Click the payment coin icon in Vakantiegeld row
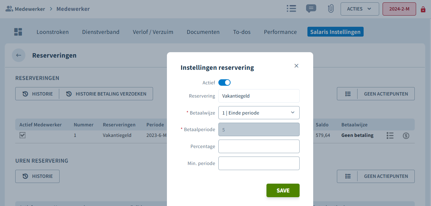This screenshot has height=206, width=431. [x=406, y=136]
